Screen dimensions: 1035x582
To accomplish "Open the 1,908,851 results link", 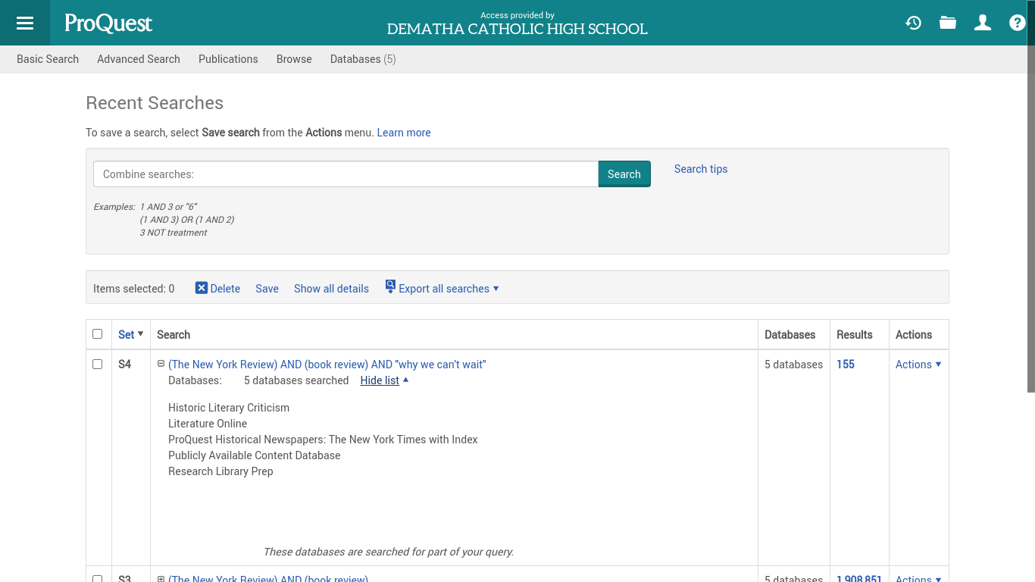I will click(x=859, y=578).
